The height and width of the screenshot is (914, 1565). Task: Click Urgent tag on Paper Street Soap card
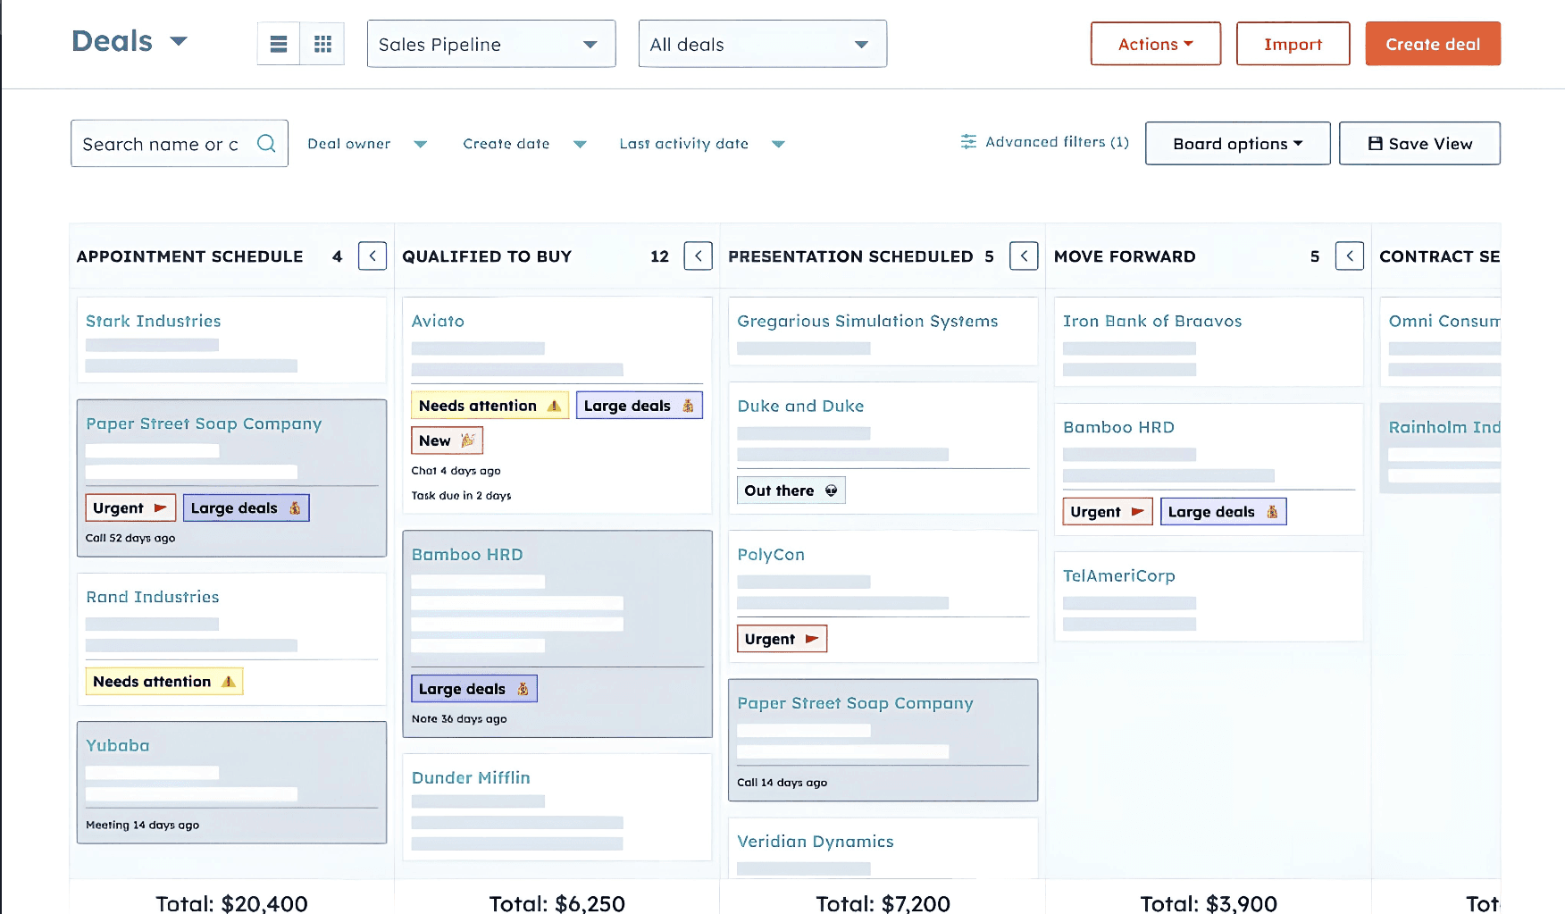tap(130, 507)
